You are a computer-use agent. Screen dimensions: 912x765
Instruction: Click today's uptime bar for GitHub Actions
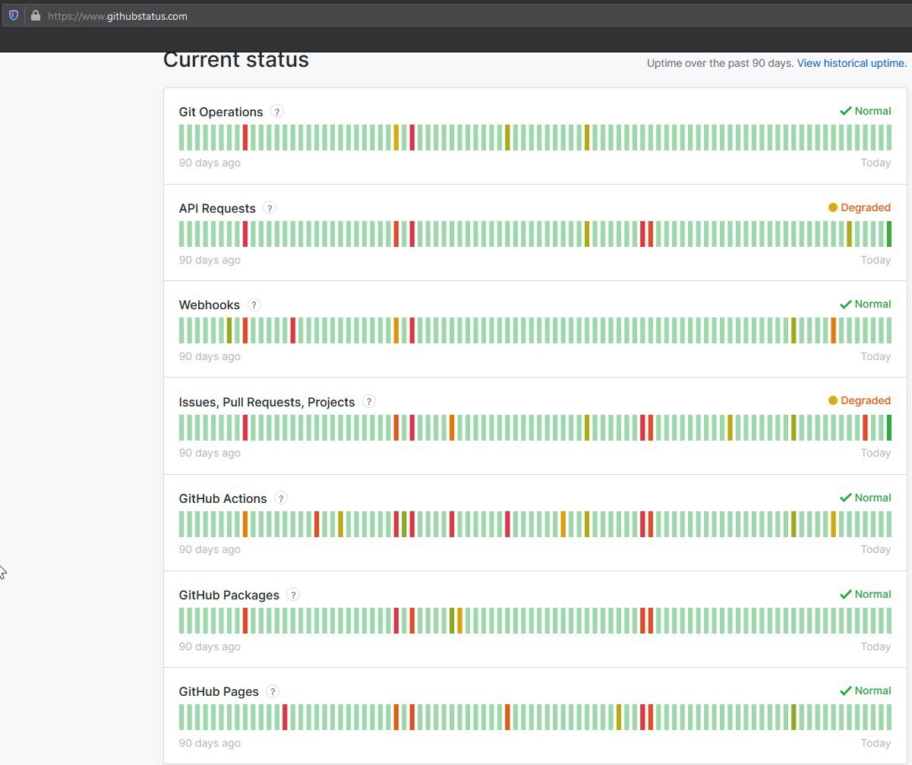pos(888,524)
